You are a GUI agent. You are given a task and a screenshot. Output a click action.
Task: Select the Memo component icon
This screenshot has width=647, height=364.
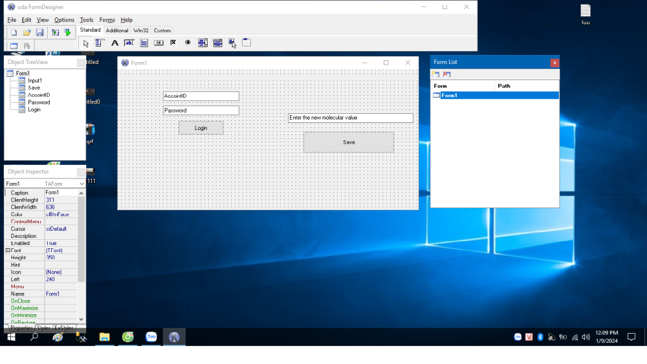[144, 43]
